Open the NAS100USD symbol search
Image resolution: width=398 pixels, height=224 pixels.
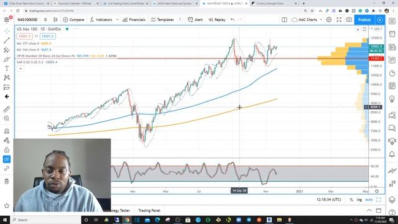(27, 20)
